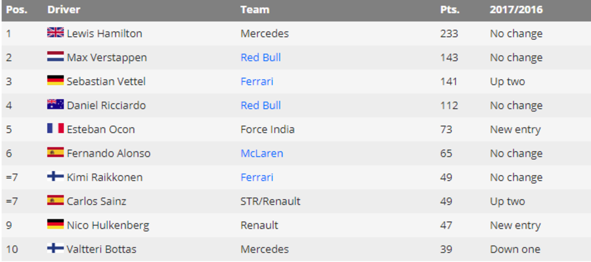Viewport: 591px width, 262px height.
Task: Click the Spanish flag beside Carlos Sainz
Action: pos(55,201)
